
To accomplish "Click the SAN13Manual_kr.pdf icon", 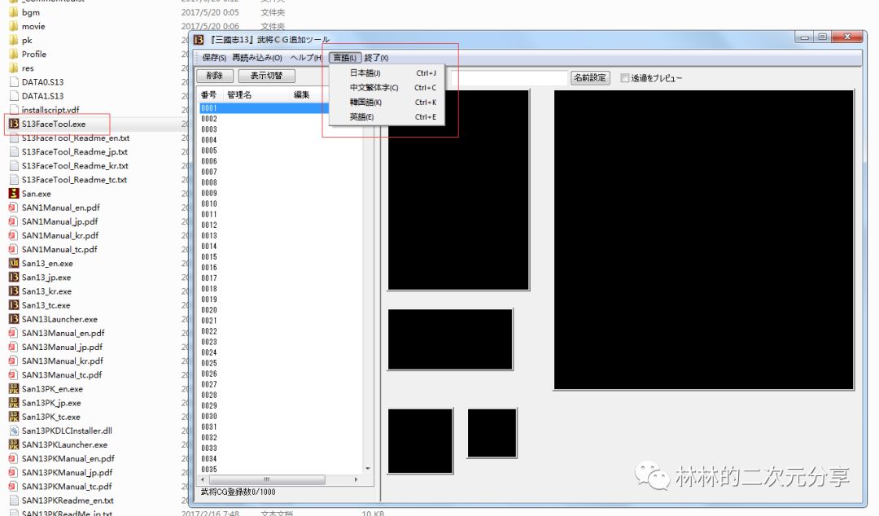I will tap(14, 361).
